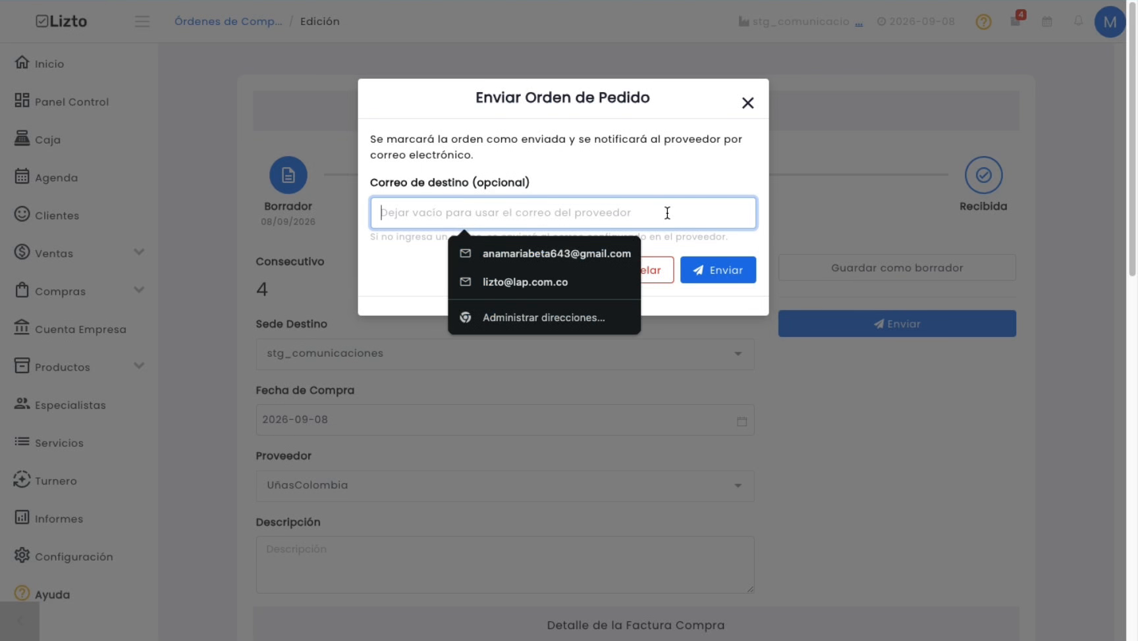Select Administrar direcciones... entry

(544, 317)
